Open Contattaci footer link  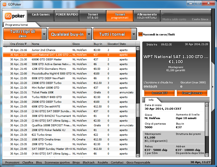click(117, 162)
